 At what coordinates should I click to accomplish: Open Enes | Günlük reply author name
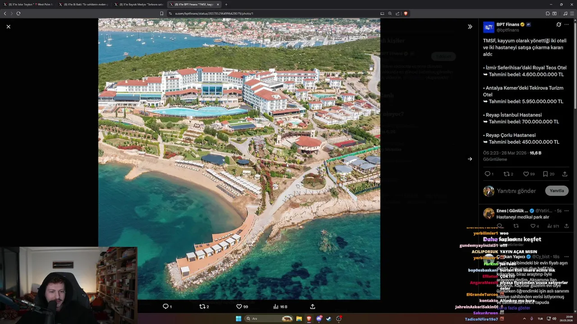pyautogui.click(x=512, y=211)
